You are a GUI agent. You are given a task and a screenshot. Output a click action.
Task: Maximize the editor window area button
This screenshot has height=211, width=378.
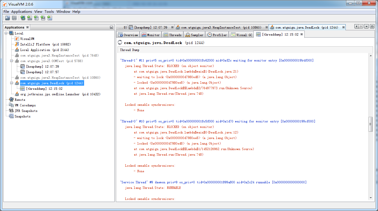point(372,27)
